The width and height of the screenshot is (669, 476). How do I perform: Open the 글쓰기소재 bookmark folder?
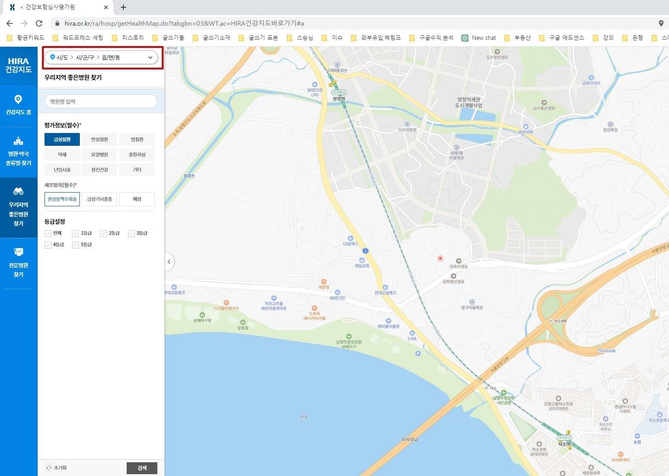212,38
